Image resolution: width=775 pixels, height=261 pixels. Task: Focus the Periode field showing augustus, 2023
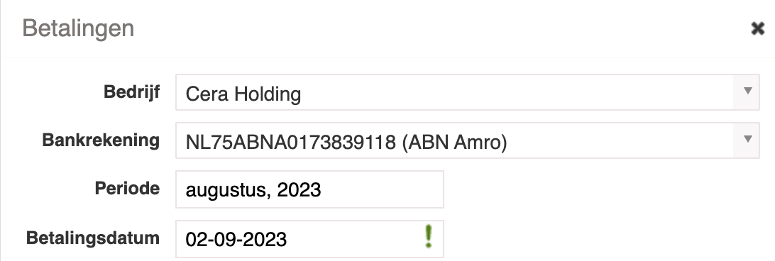point(310,189)
